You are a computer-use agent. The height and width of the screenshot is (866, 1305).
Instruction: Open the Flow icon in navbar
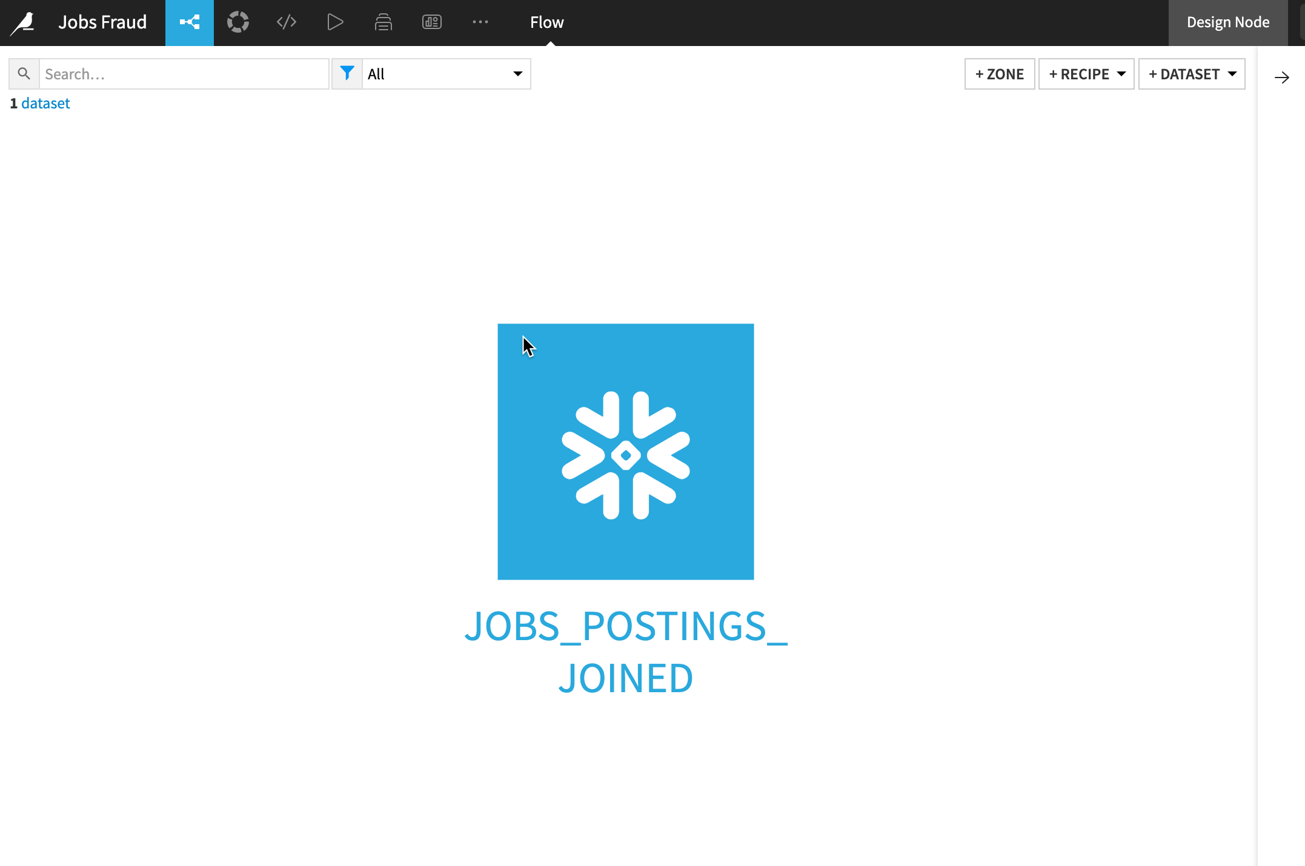(190, 23)
